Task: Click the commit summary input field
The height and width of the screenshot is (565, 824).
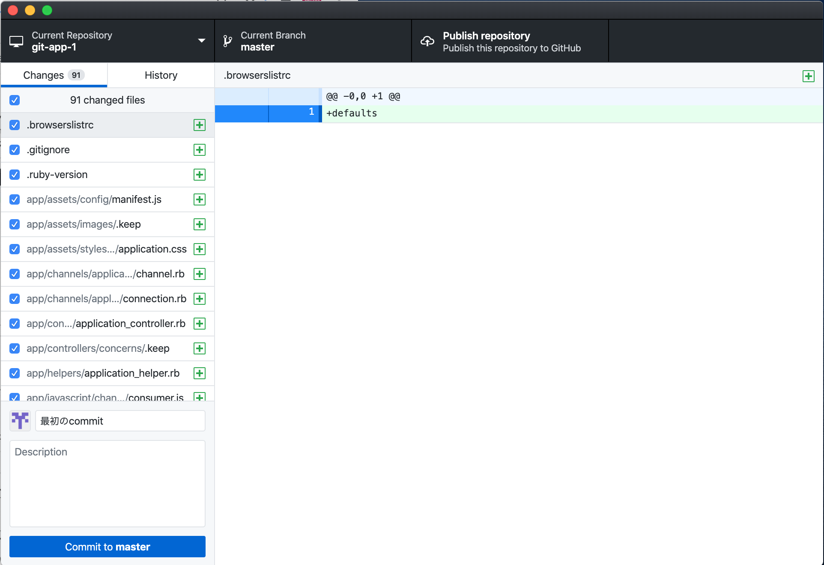Action: click(120, 421)
